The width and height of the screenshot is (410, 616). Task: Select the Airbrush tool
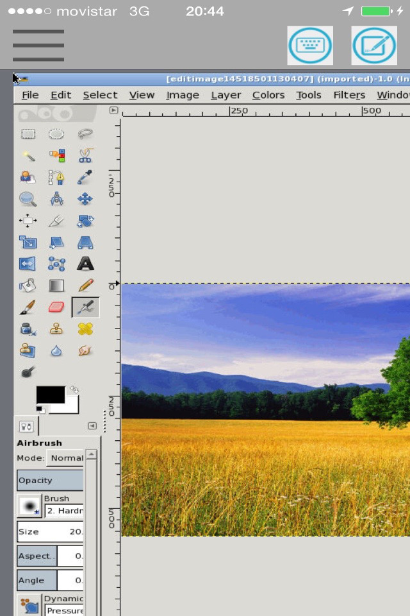[x=85, y=307]
